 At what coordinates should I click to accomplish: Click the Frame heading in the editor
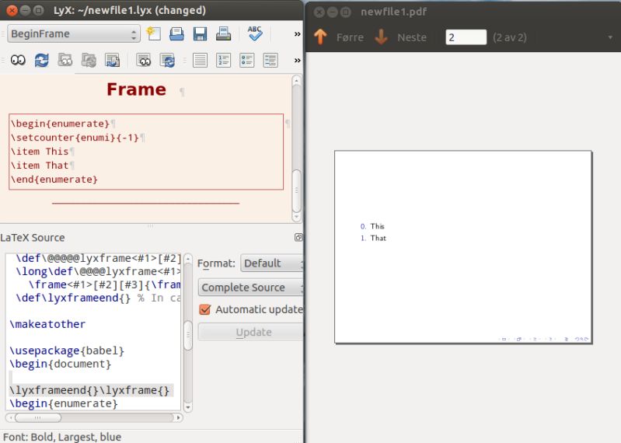pos(136,89)
